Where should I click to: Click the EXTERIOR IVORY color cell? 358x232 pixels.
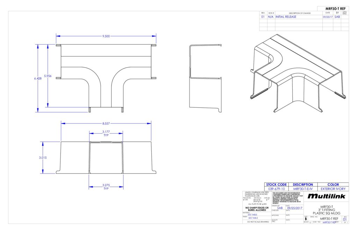(333, 189)
